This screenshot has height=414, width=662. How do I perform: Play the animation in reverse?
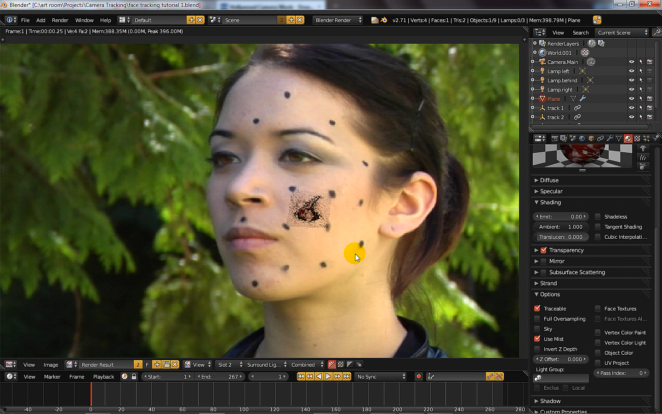[x=319, y=376]
